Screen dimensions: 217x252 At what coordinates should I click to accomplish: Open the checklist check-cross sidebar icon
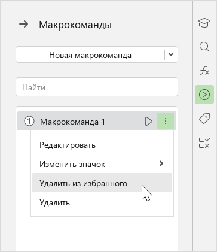[x=204, y=143]
